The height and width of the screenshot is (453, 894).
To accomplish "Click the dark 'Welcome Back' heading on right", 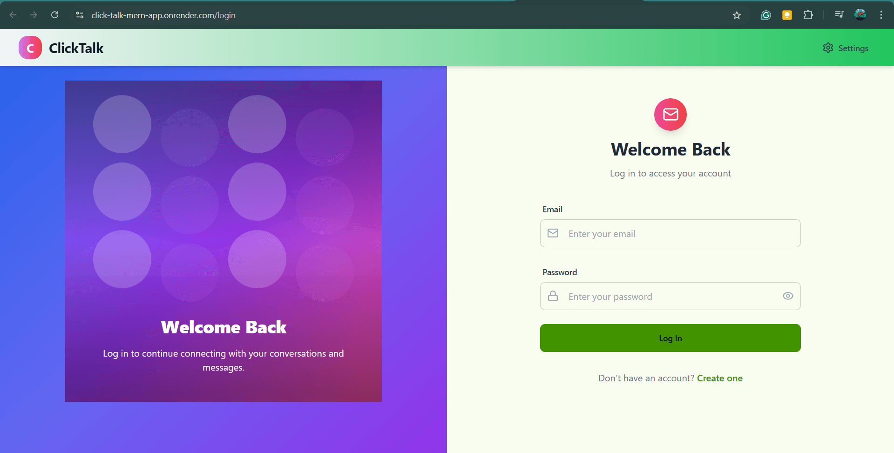I will click(670, 149).
